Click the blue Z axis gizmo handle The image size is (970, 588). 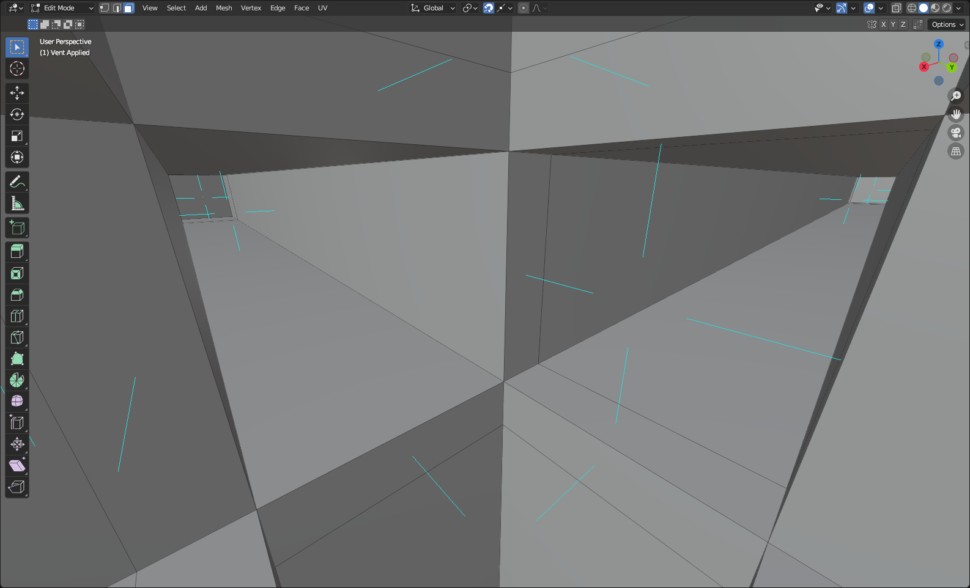pos(938,44)
